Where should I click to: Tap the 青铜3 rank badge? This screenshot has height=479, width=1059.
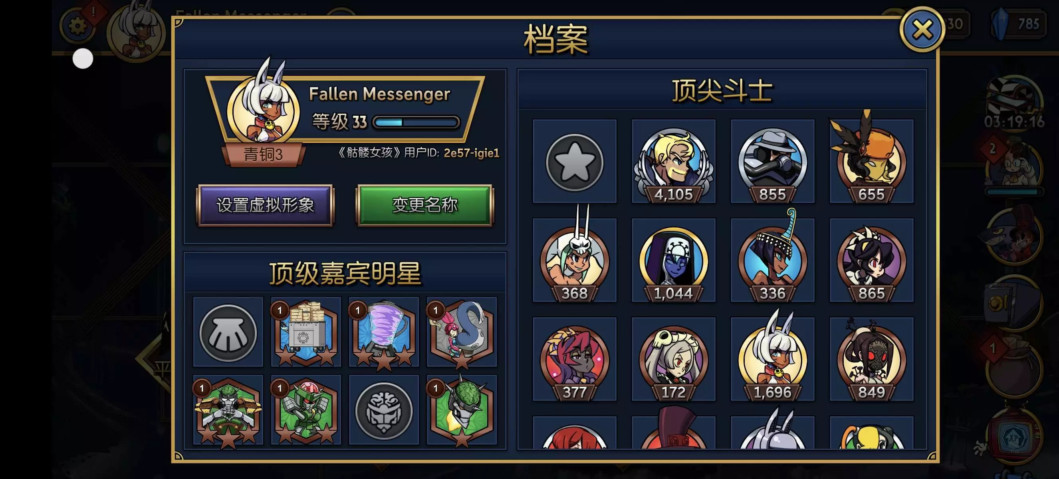263,154
